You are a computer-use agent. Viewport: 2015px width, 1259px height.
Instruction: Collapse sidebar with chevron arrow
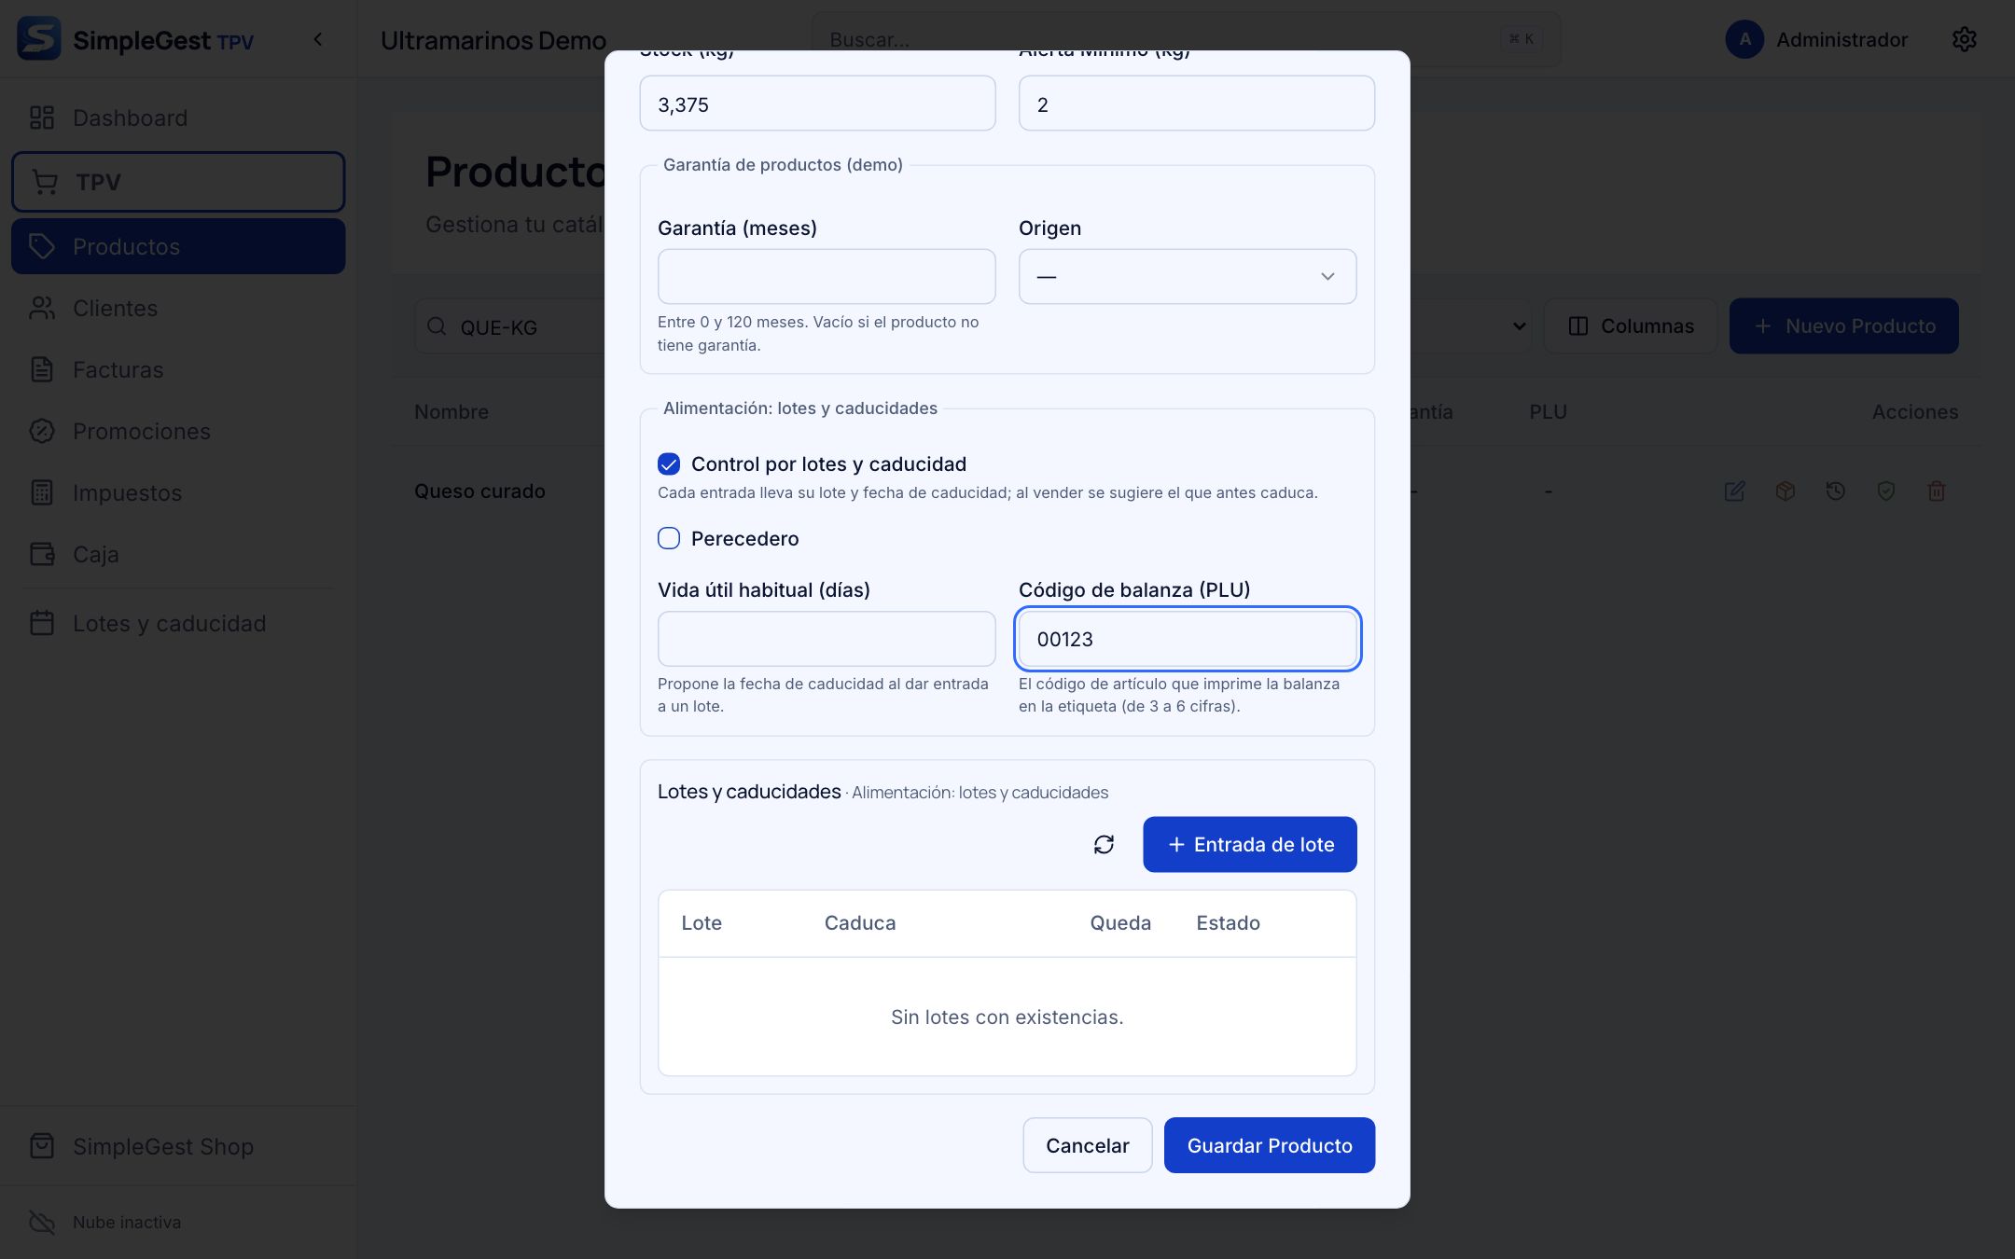click(318, 39)
